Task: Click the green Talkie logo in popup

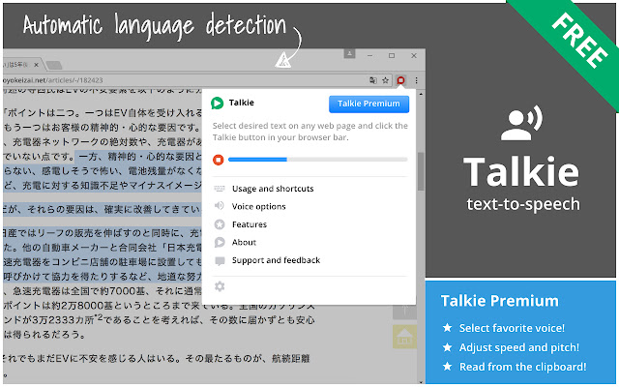Action: click(x=217, y=104)
